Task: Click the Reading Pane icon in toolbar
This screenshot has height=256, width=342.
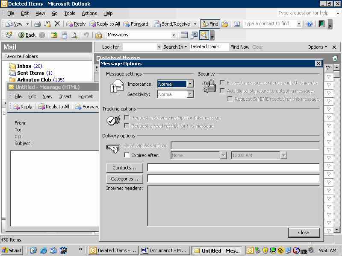Action: pos(64,35)
